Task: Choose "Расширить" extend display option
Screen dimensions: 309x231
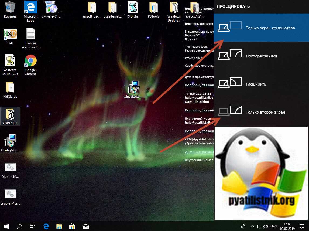Action: tap(261, 84)
